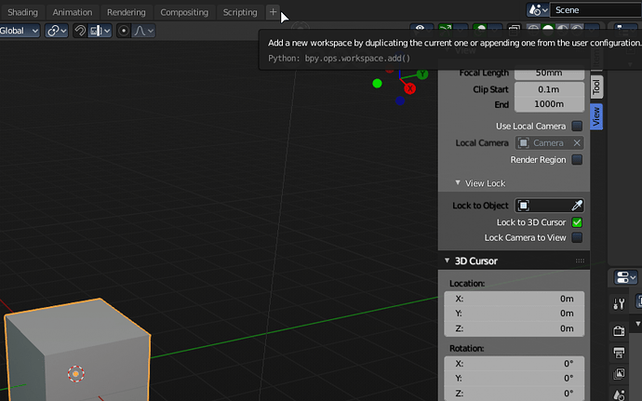Screen dimensions: 642x401
Task: Switch to the Animation workspace tab
Action: 73,12
